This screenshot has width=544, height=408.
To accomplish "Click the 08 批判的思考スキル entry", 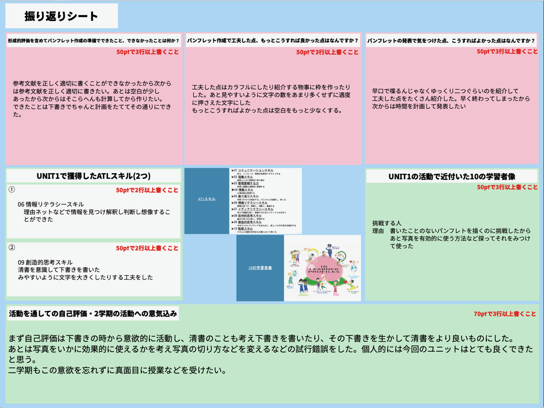I will [247, 216].
